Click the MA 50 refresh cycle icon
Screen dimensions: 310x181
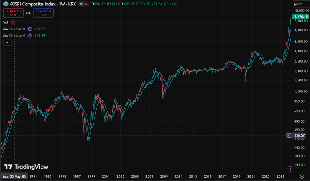pyautogui.click(x=30, y=36)
